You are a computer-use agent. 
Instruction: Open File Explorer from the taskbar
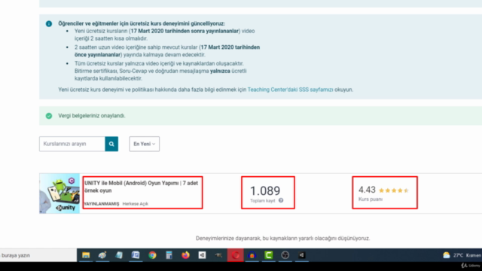86,255
